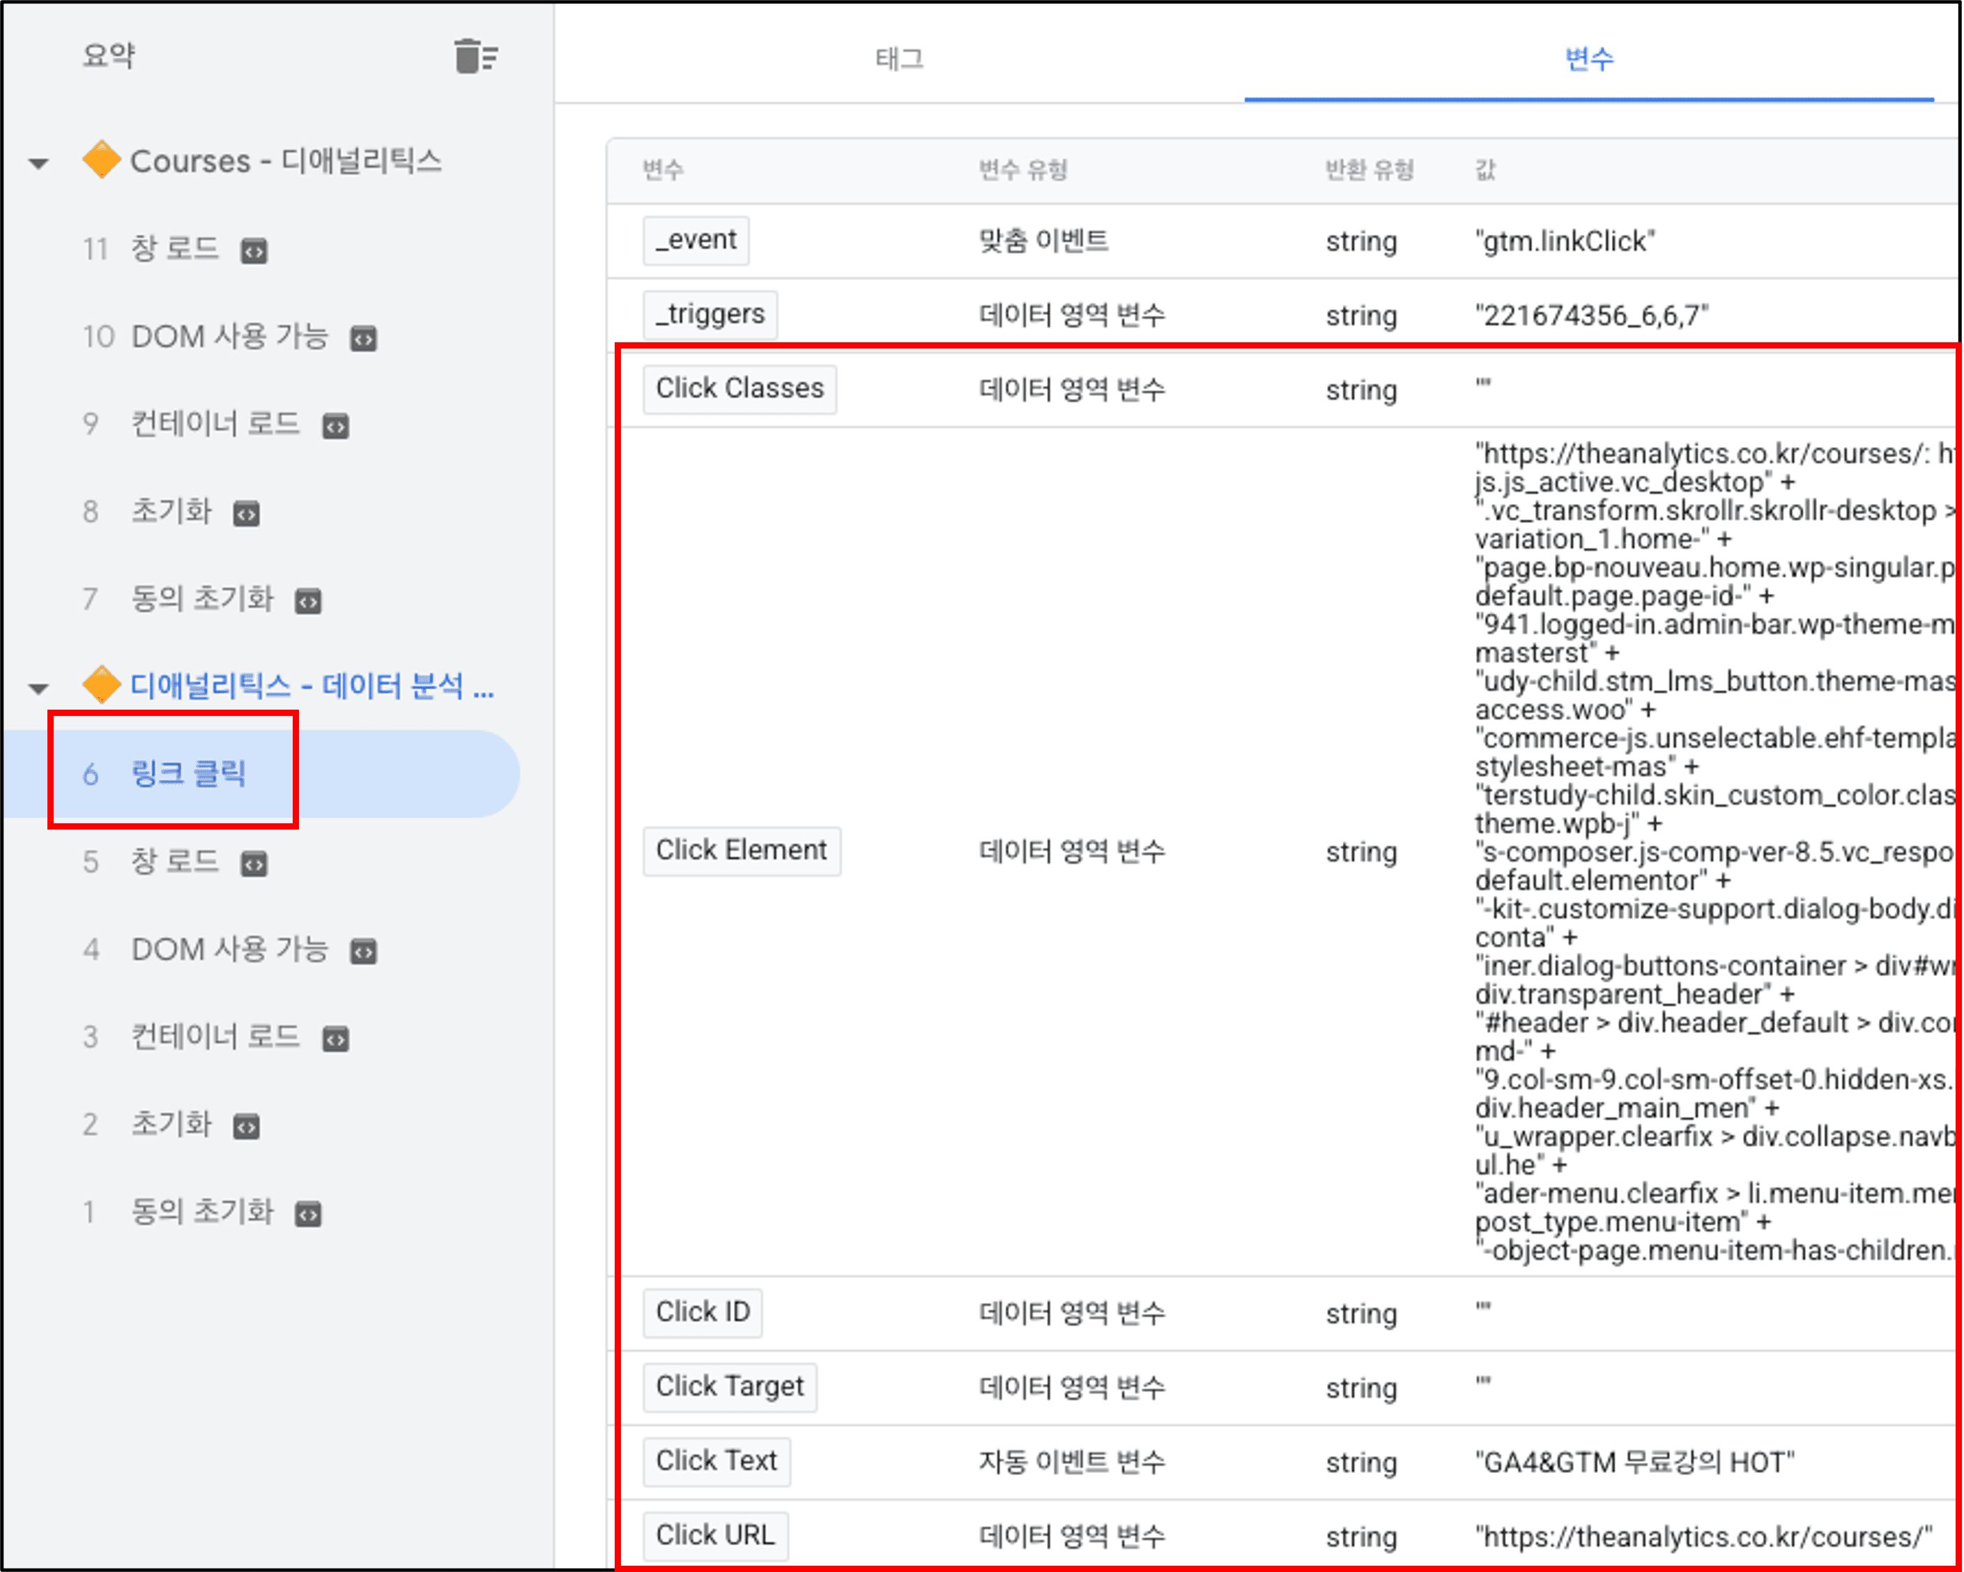
Task: Open the 요약 summary view
Action: tap(109, 56)
